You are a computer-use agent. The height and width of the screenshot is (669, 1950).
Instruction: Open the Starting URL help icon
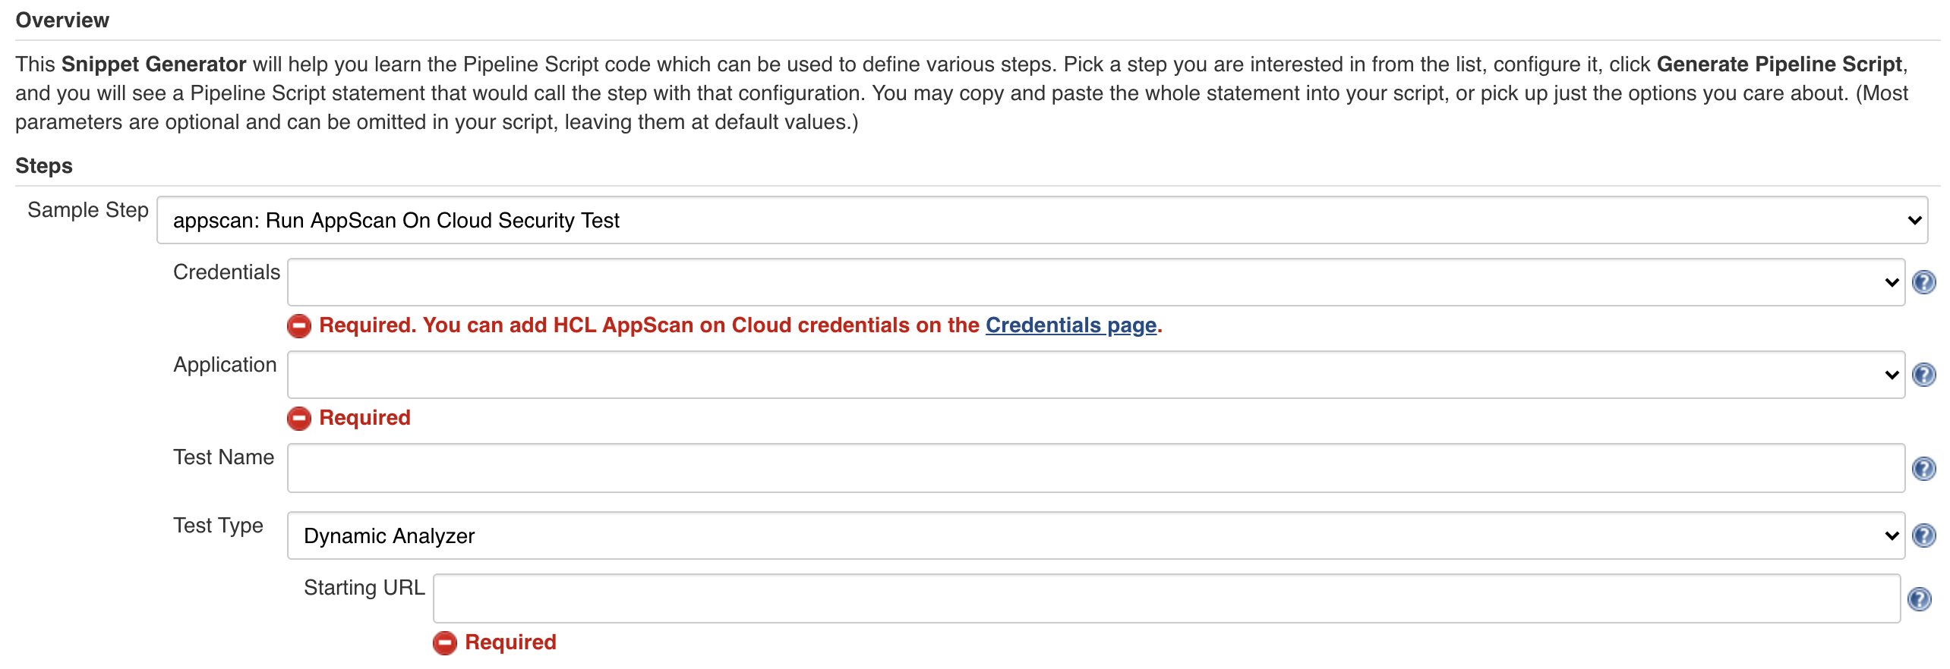coord(1919,599)
